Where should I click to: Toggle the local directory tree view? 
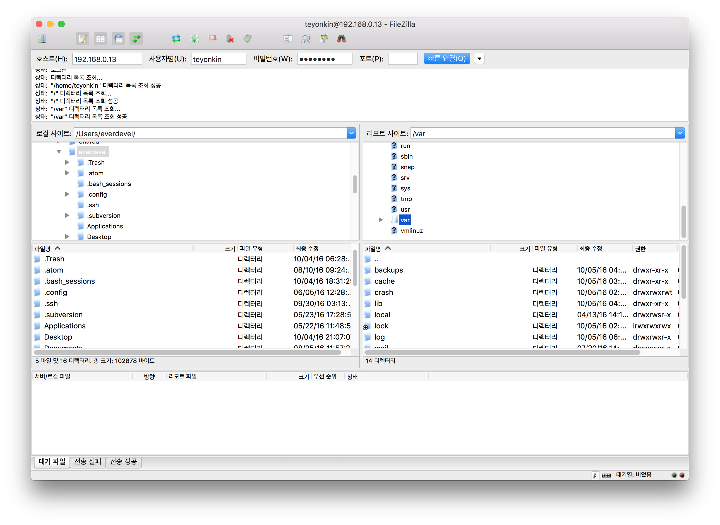pos(101,39)
